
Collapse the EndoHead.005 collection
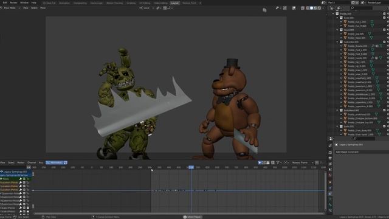click(337, 110)
